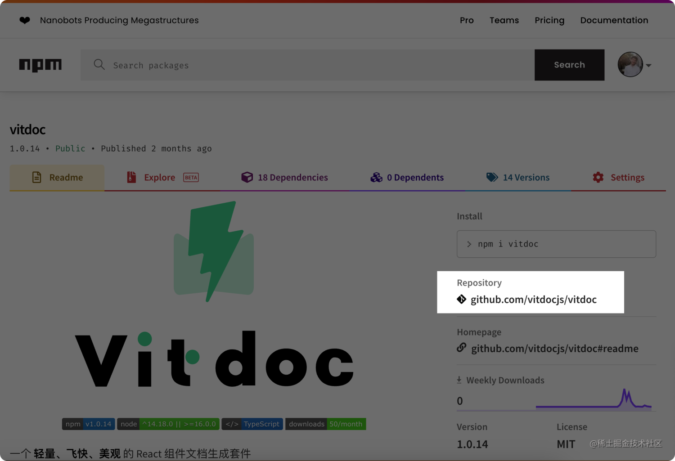Open the package Settings tab

pyautogui.click(x=619, y=178)
